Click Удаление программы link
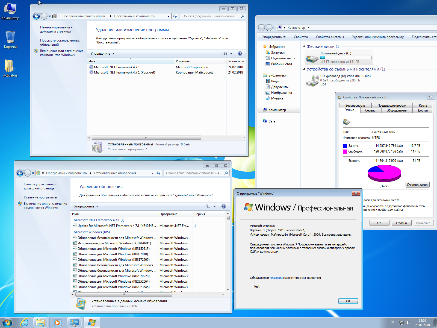The width and height of the screenshot is (437, 328). click(x=40, y=197)
